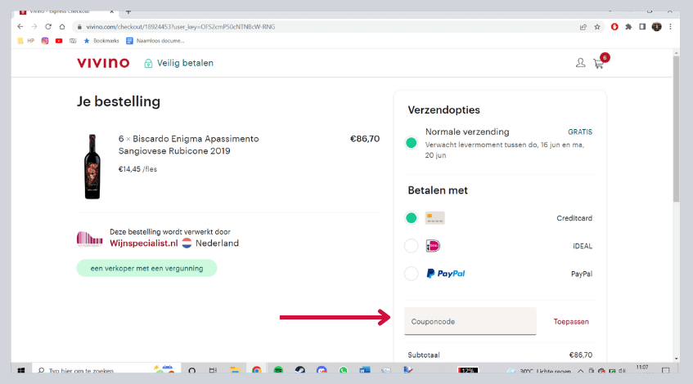Click the 'een verkoper met een vergunning' badge

tap(146, 268)
